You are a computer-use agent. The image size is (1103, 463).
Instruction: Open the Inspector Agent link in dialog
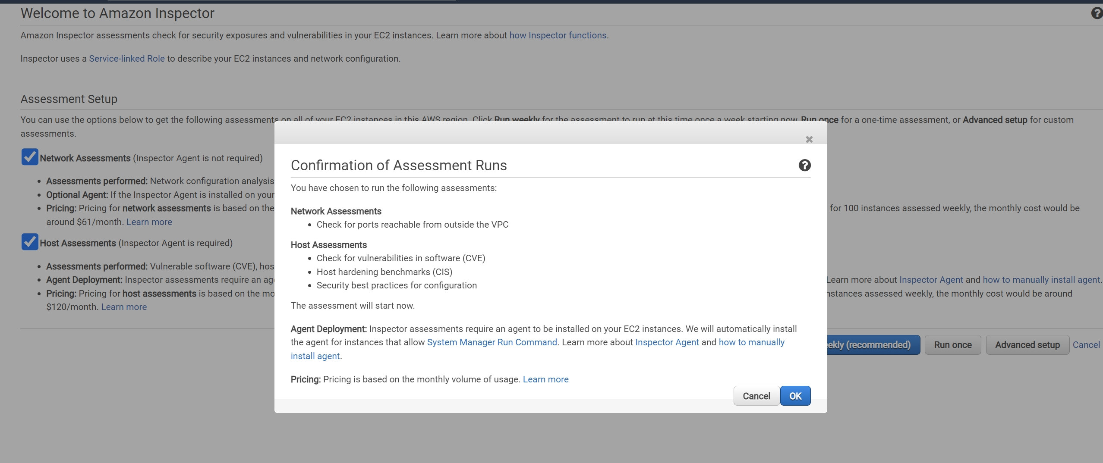667,342
